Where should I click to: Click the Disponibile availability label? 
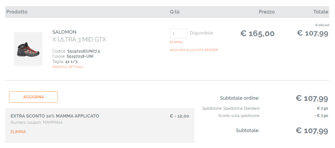point(201,33)
